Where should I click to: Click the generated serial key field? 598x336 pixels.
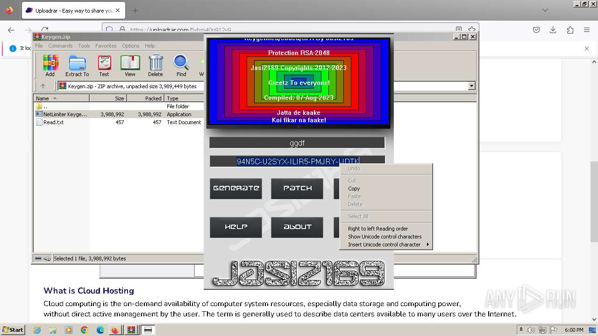(297, 161)
